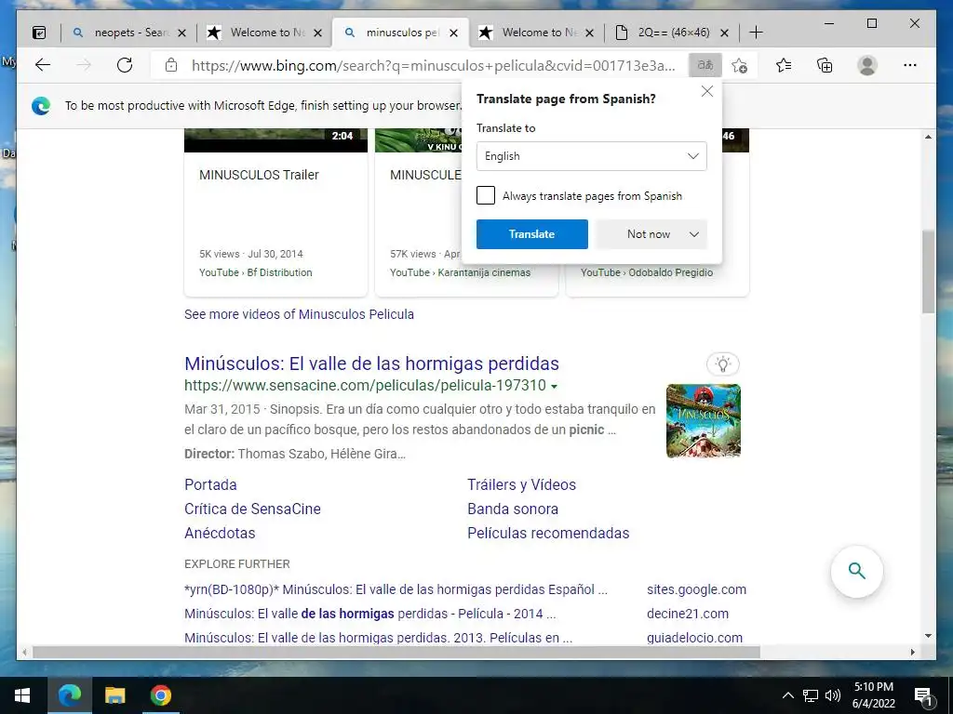Image resolution: width=953 pixels, height=714 pixels.
Task: Open the taskbar clock showing 5:10 PM
Action: click(874, 695)
